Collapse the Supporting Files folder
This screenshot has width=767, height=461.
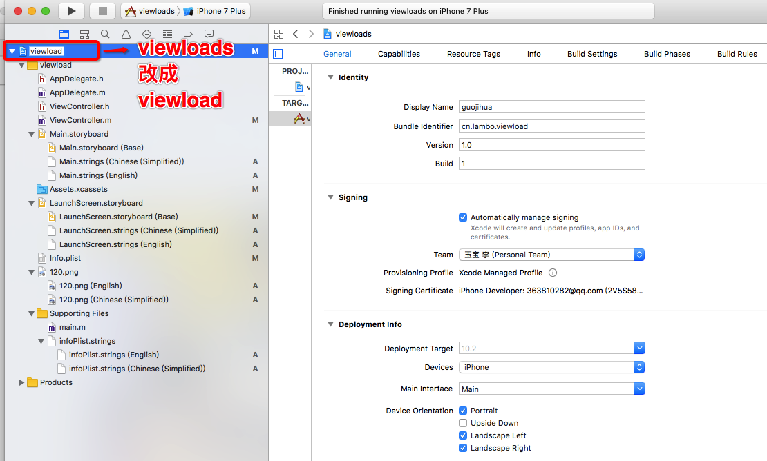coord(31,313)
